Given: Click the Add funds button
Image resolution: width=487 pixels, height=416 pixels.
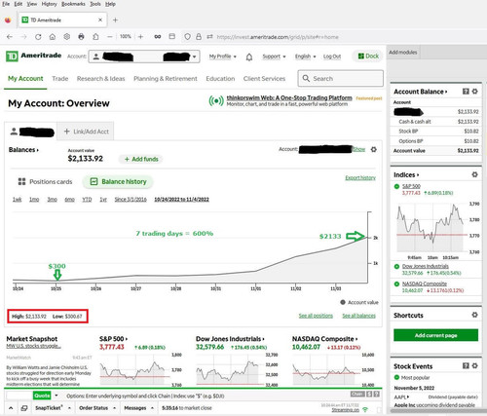Looking at the screenshot, I should 141,159.
